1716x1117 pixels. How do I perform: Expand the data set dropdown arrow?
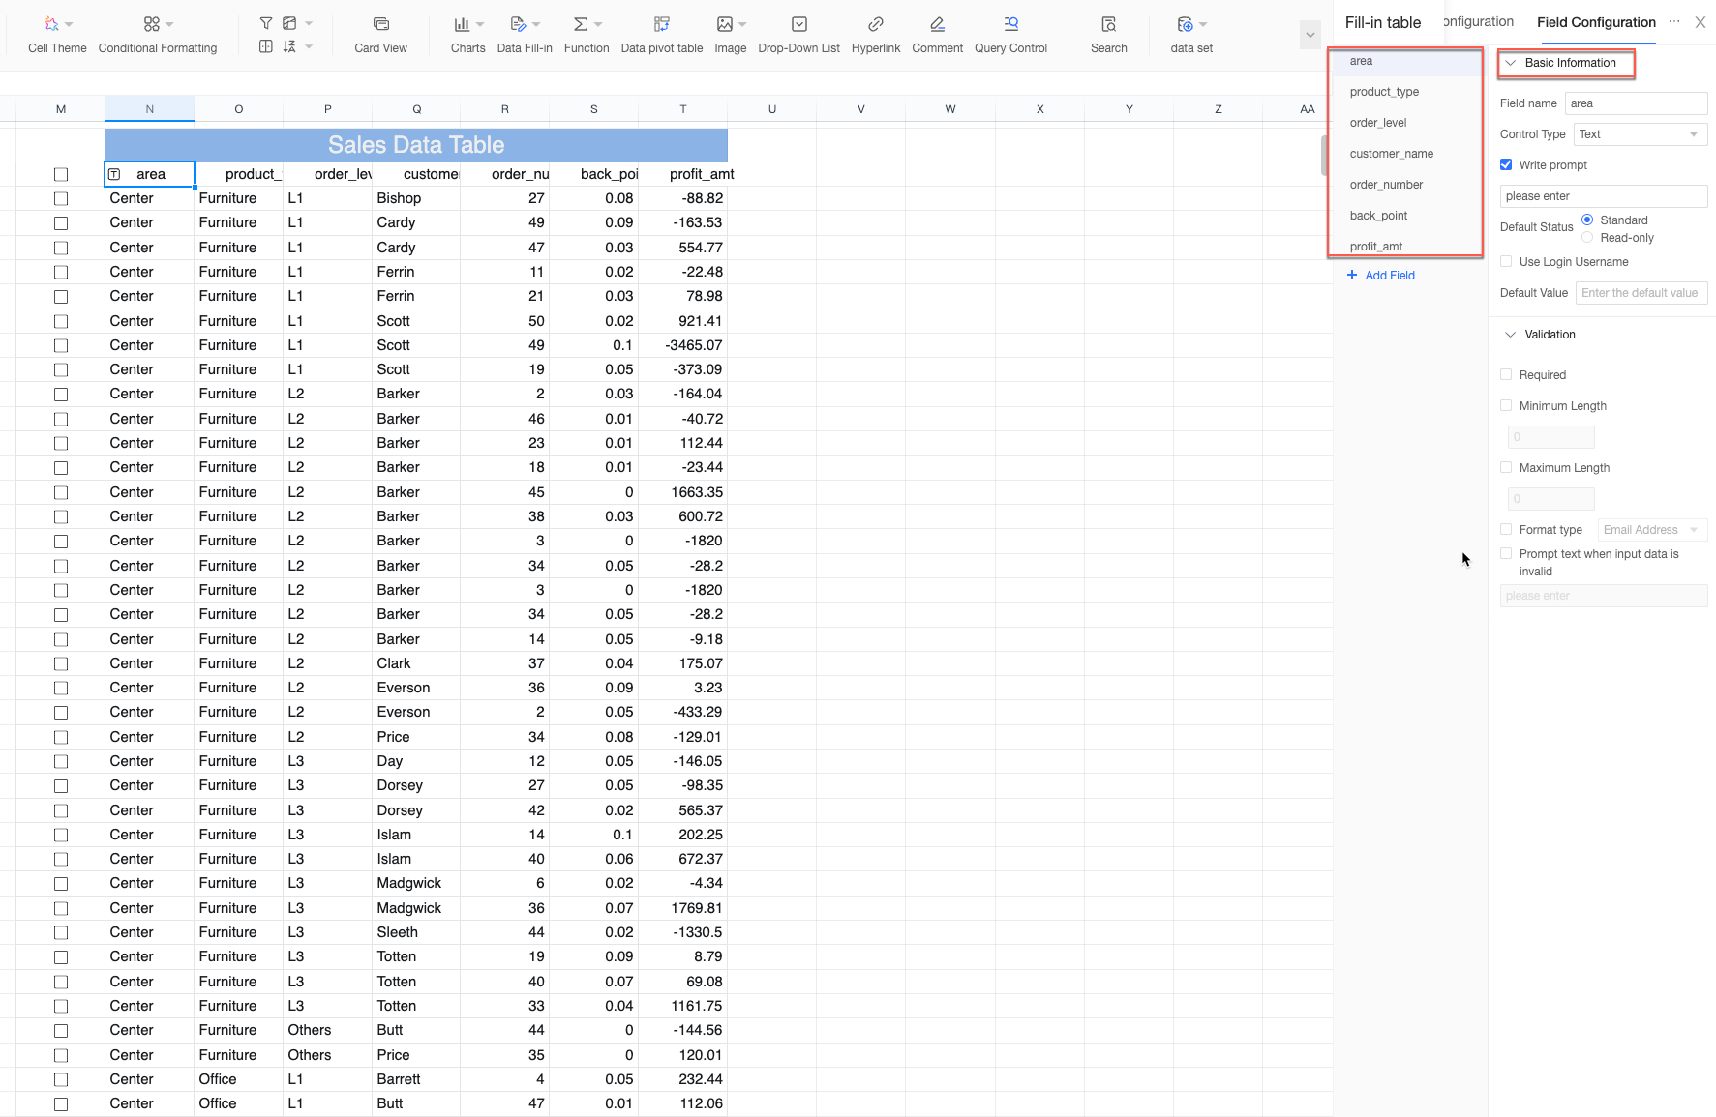tap(1203, 24)
